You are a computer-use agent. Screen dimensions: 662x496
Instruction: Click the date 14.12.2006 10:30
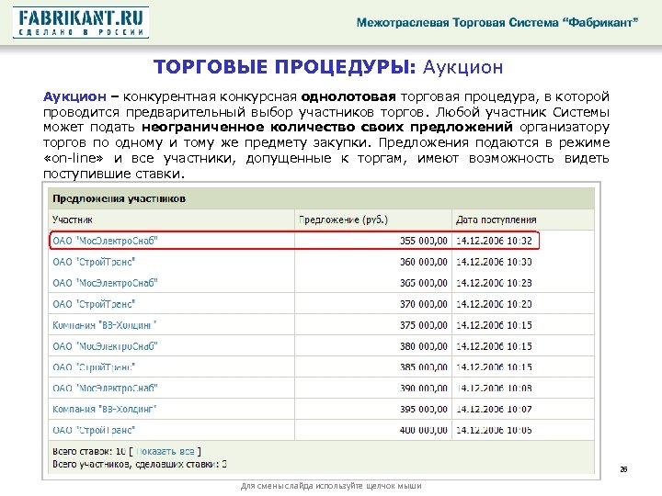pyautogui.click(x=494, y=262)
